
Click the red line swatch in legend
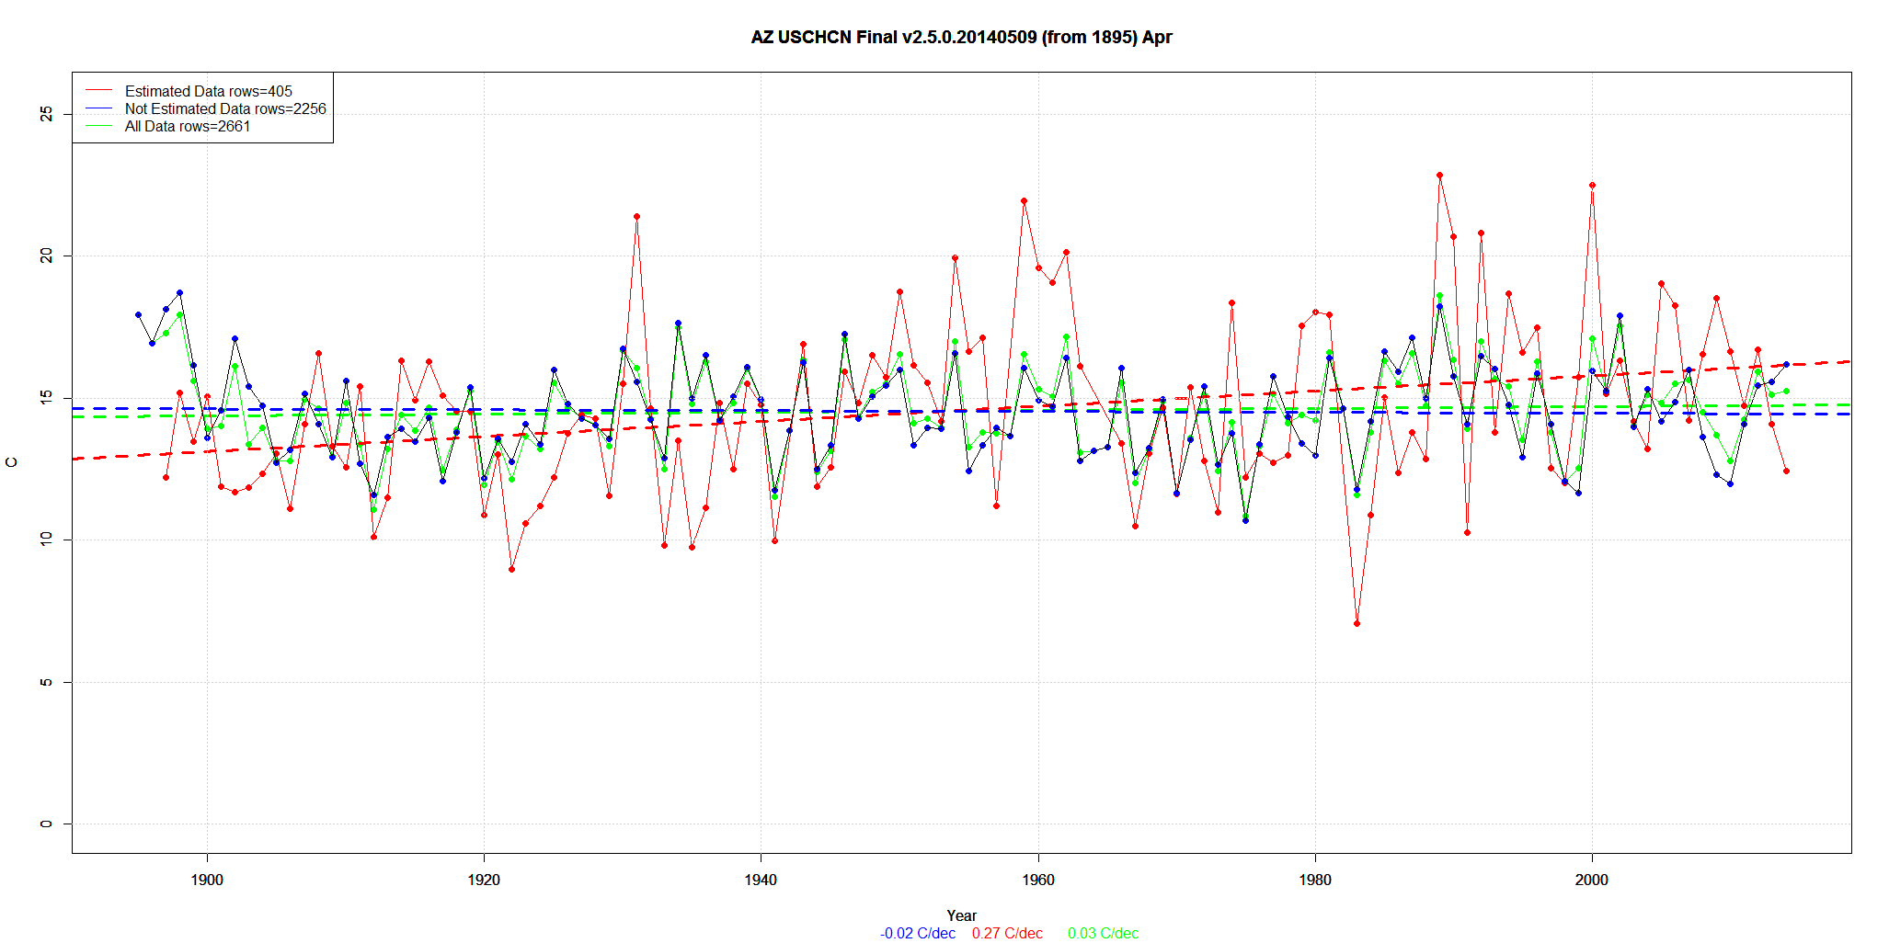coord(98,91)
